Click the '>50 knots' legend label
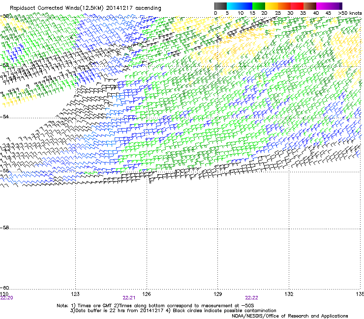 (x=350, y=13)
